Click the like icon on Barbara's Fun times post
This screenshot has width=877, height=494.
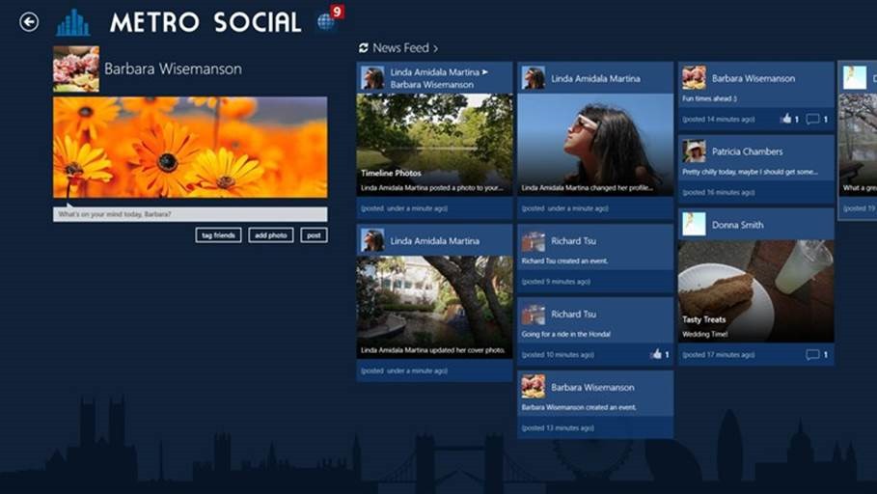coord(785,120)
